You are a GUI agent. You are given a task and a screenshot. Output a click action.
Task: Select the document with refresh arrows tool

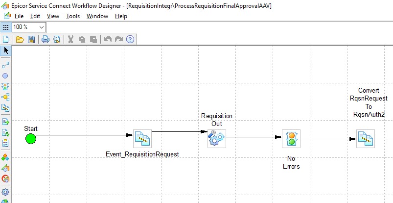5,132
